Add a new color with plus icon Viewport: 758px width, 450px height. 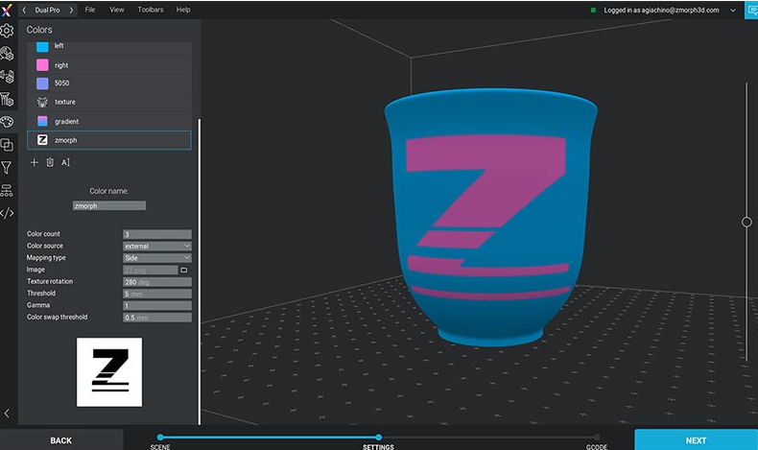[x=35, y=162]
